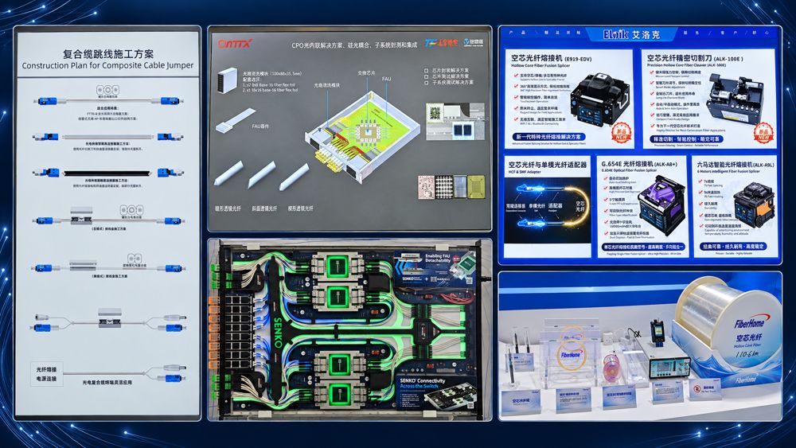Click 'Enabling FAU Detachability' text on SENKO board
796x448 pixels.
coord(438,259)
